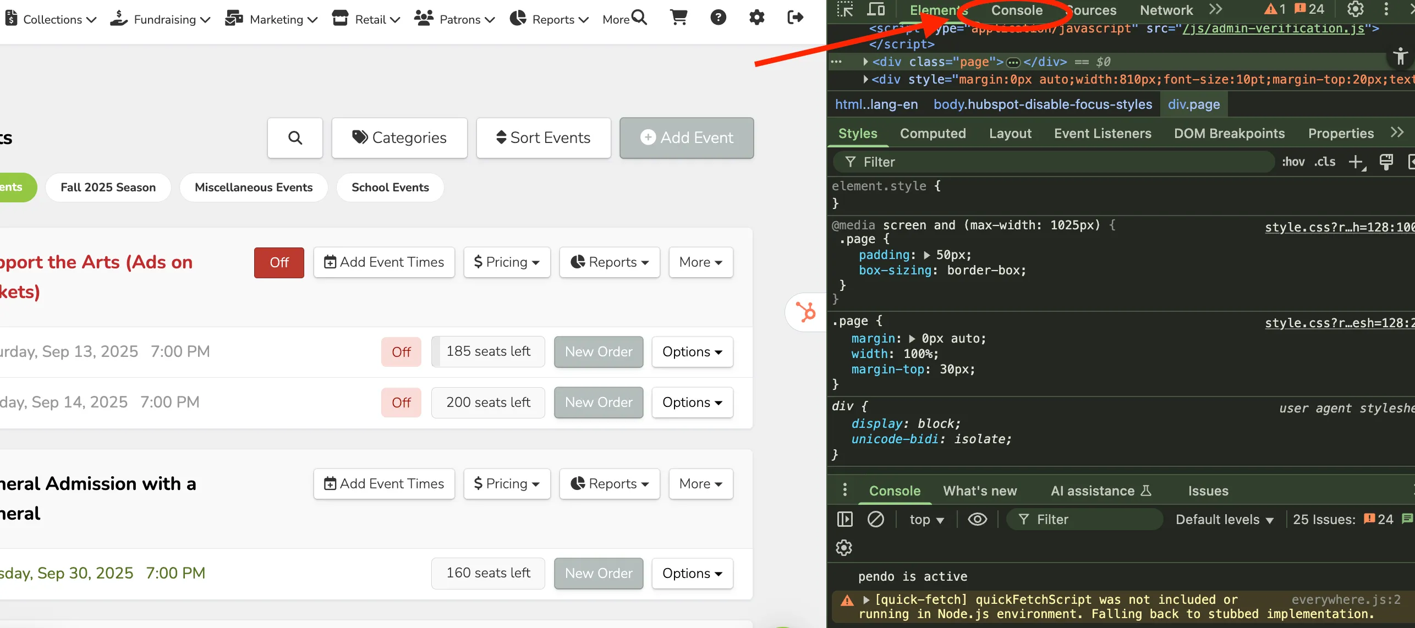This screenshot has height=628, width=1415.
Task: Expand the padding shorthand property
Action: pos(927,255)
